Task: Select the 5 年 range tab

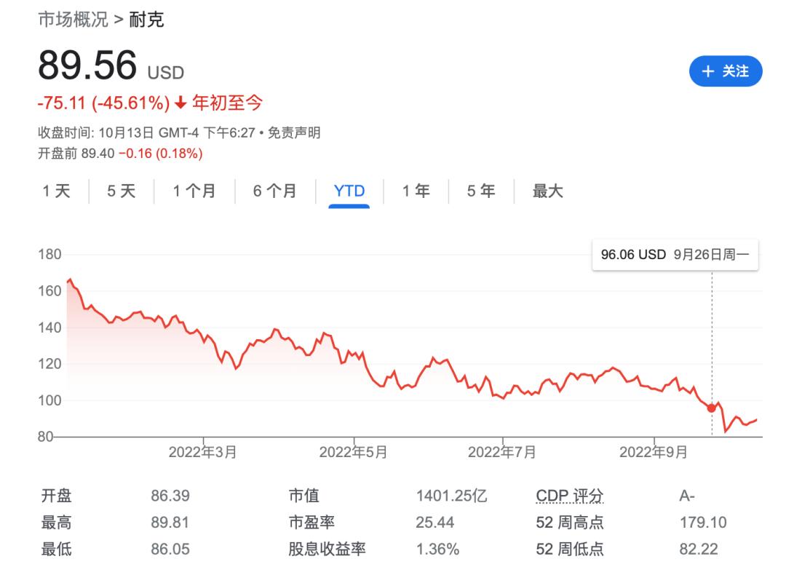Action: click(x=481, y=191)
